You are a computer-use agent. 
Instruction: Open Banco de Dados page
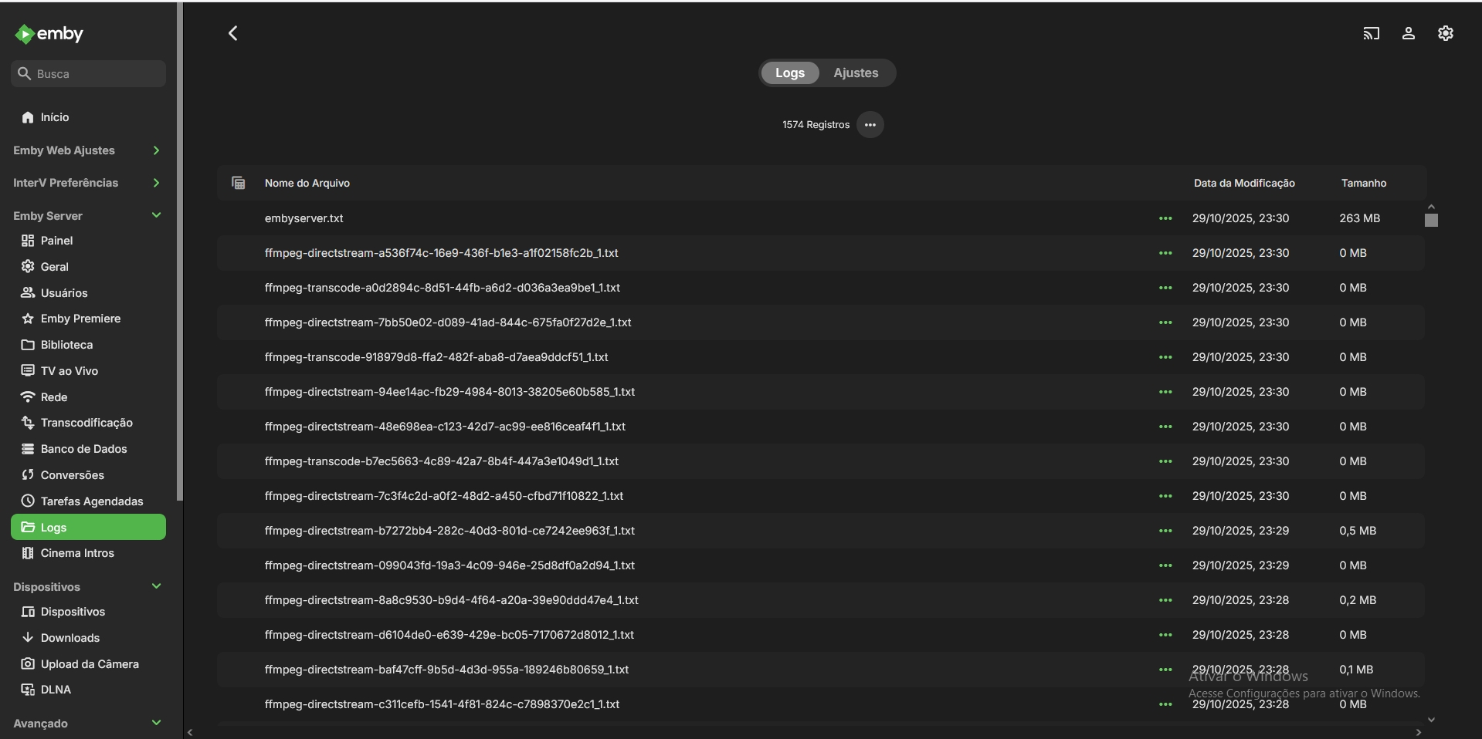(88, 449)
